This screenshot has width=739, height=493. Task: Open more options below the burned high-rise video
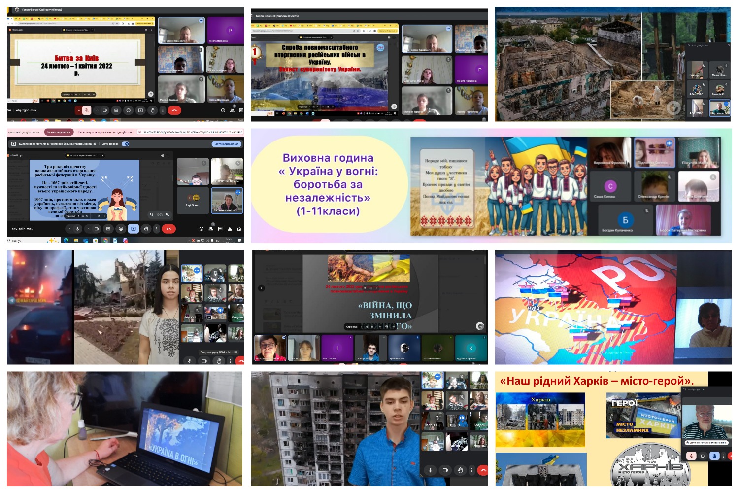[471, 470]
